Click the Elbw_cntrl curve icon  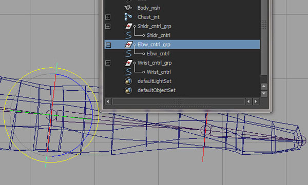[128, 54]
